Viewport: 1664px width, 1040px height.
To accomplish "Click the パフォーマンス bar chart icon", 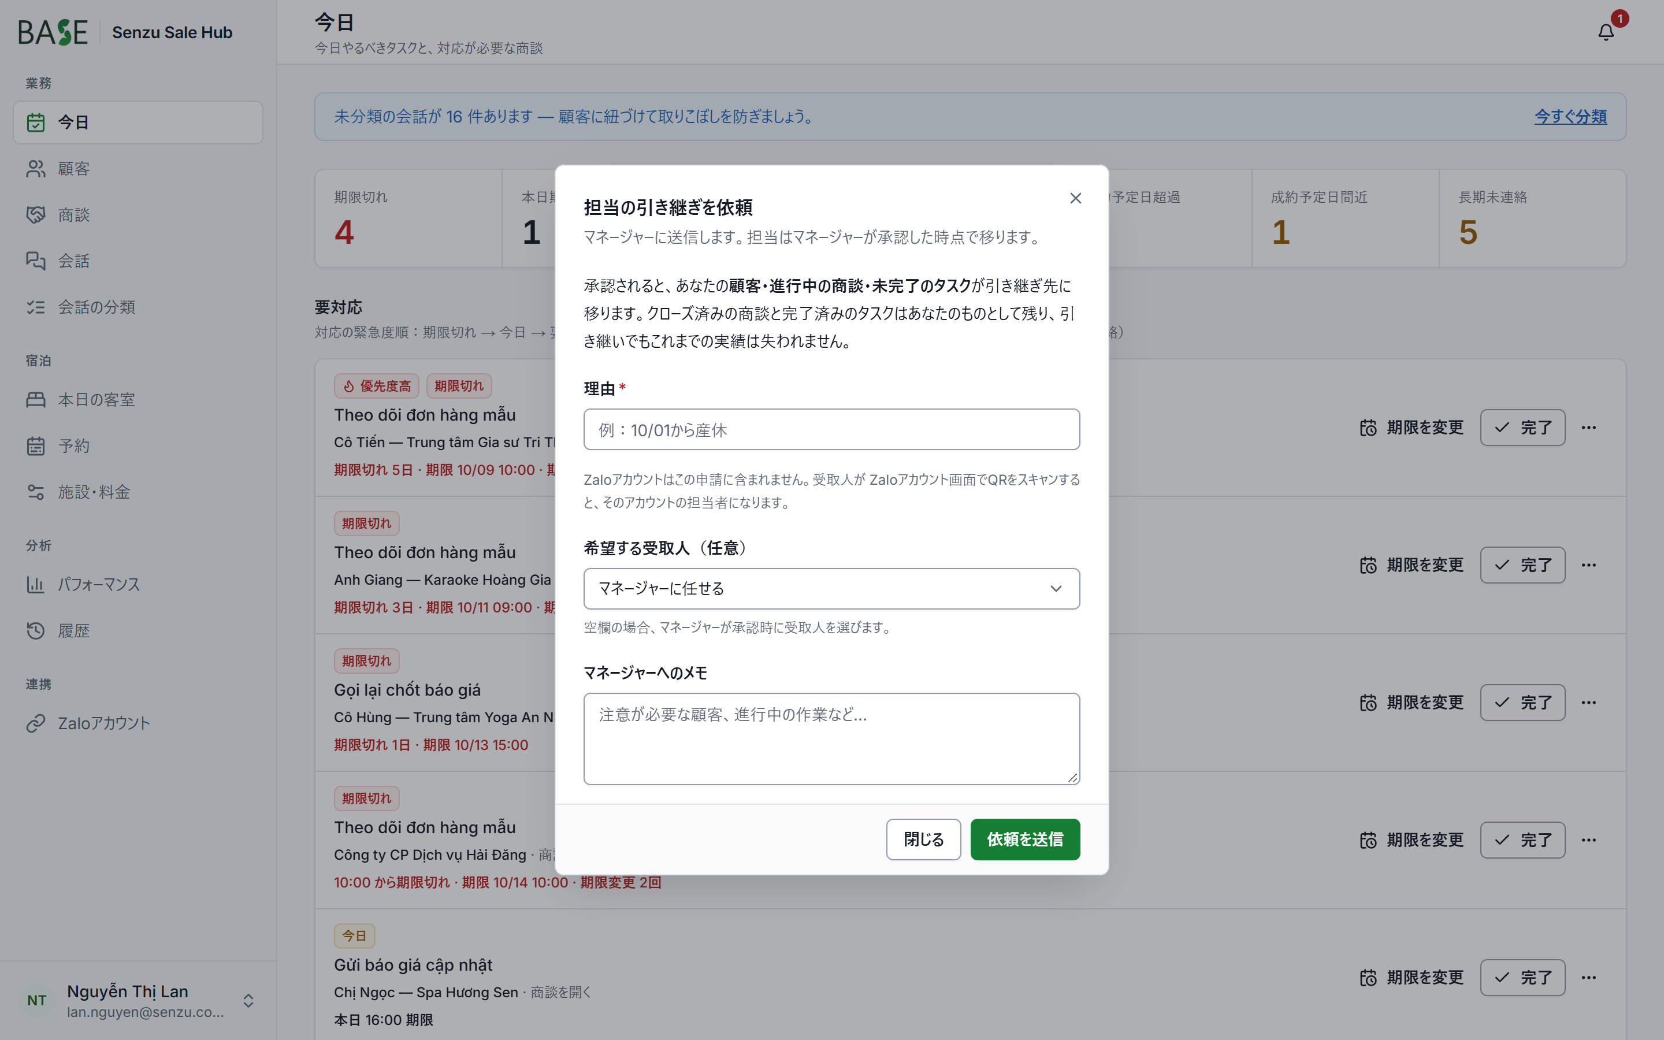I will coord(36,585).
